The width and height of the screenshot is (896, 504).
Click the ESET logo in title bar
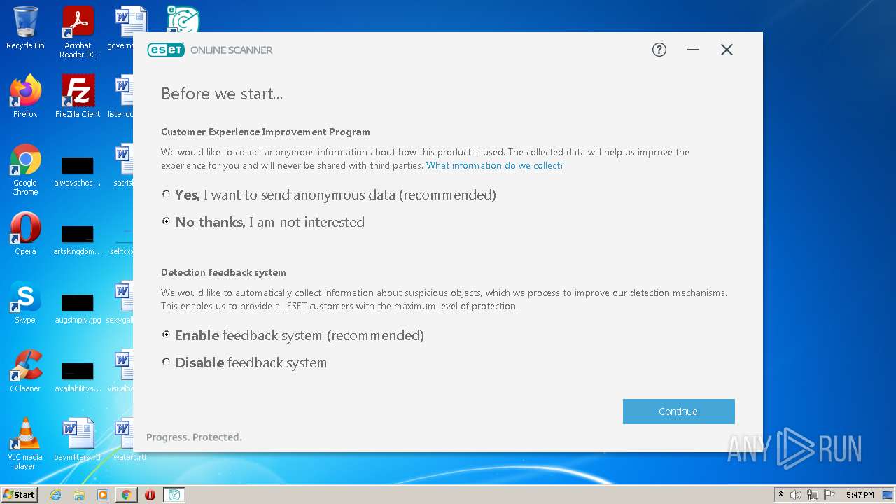[166, 50]
